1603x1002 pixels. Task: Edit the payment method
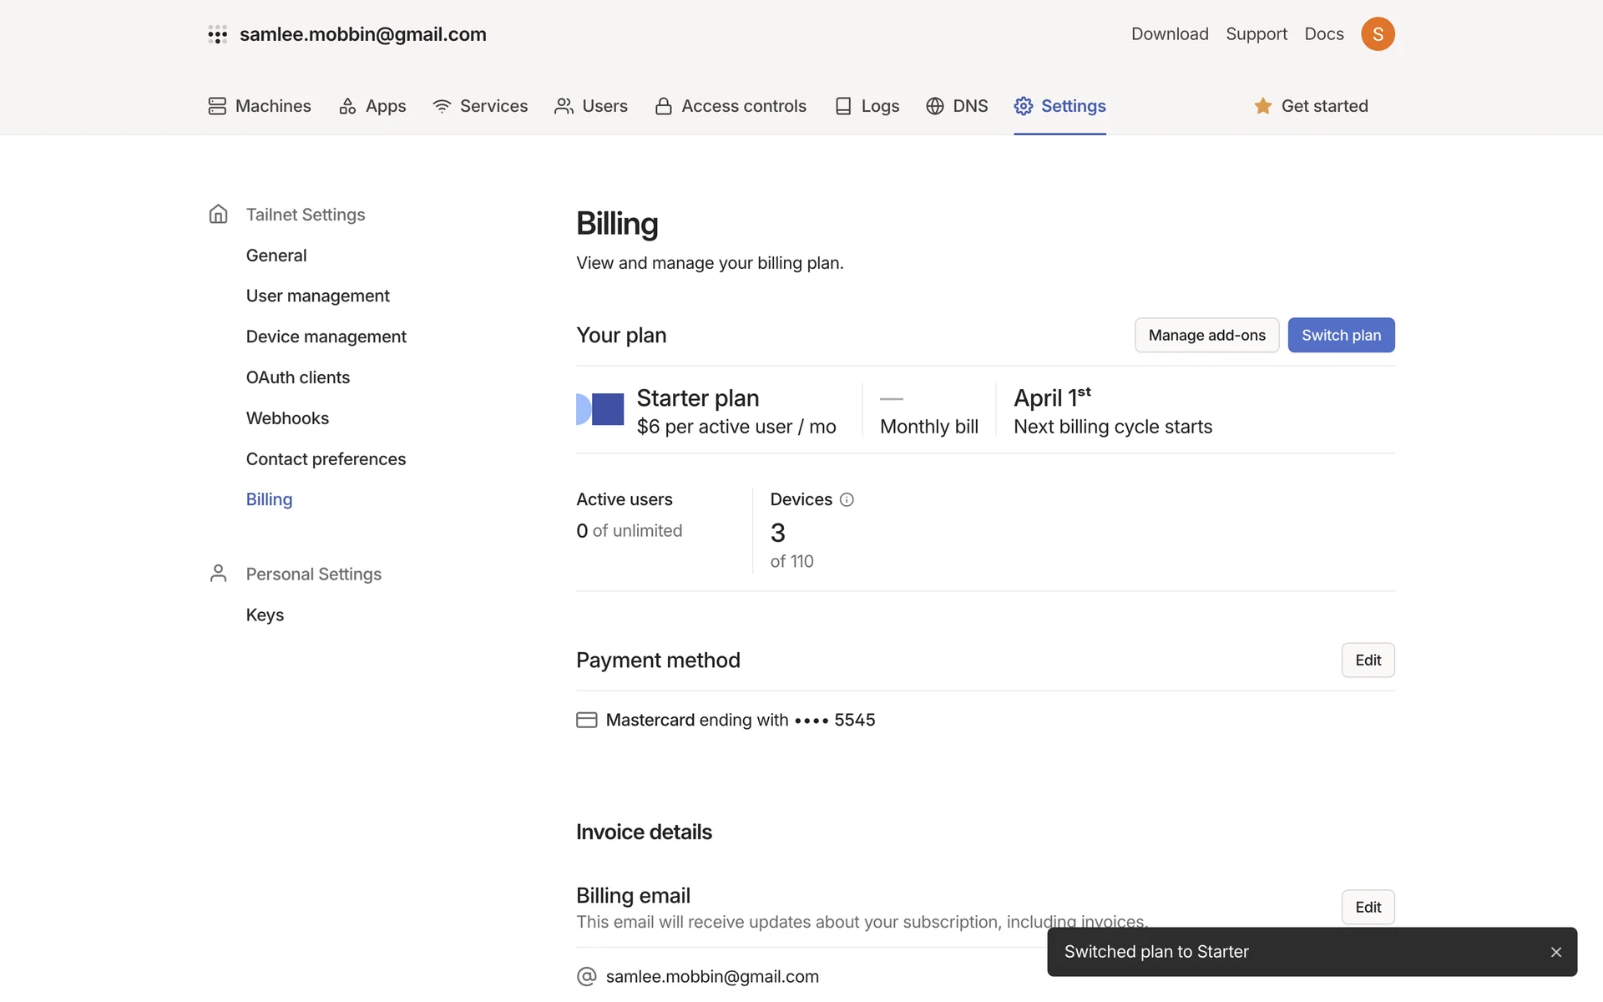[1368, 660]
